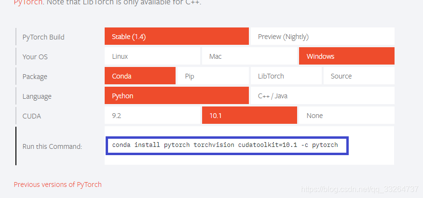Click the Language row label
This screenshot has width=423, height=198.
37,96
